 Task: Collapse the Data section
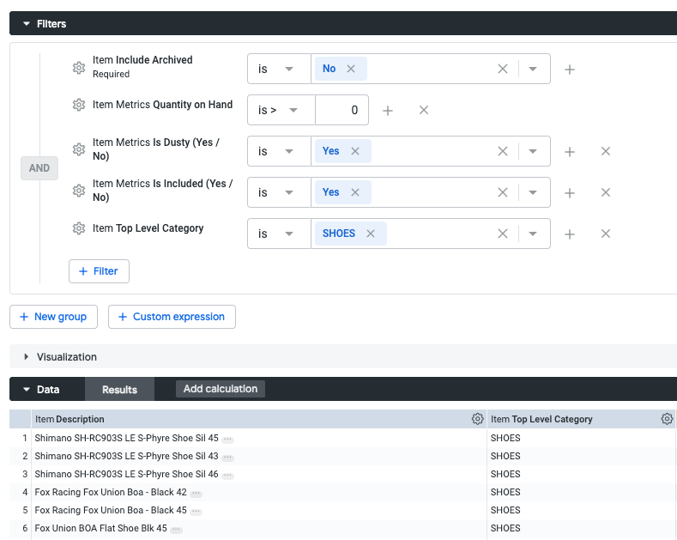[x=27, y=390]
